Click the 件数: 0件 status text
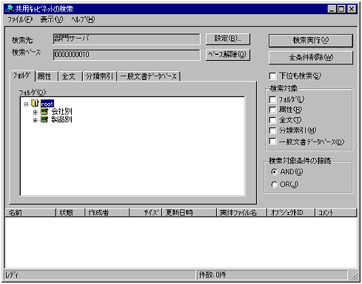This screenshot has width=362, height=284. (212, 275)
